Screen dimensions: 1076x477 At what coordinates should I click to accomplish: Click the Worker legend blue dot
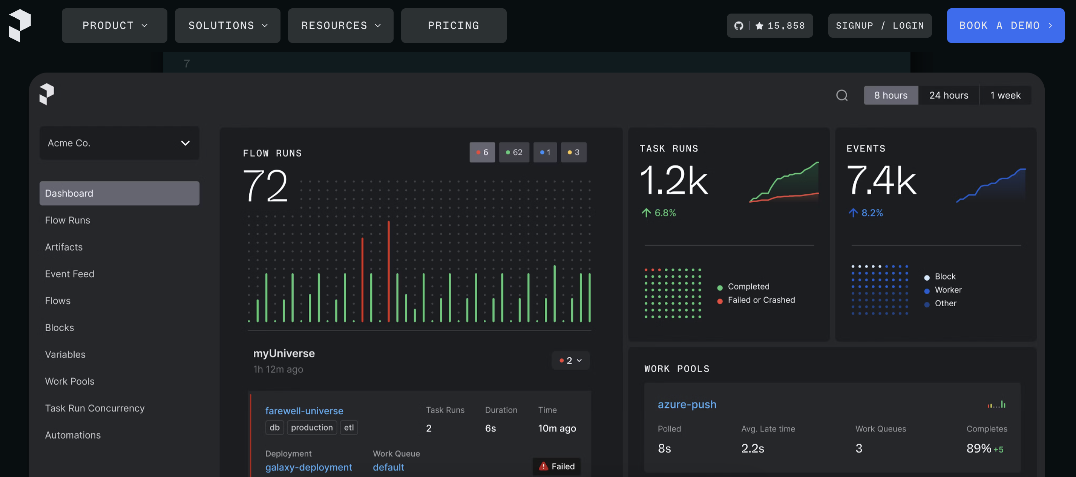926,291
